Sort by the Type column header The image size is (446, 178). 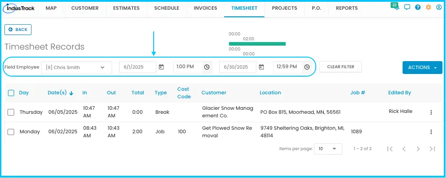(x=161, y=93)
